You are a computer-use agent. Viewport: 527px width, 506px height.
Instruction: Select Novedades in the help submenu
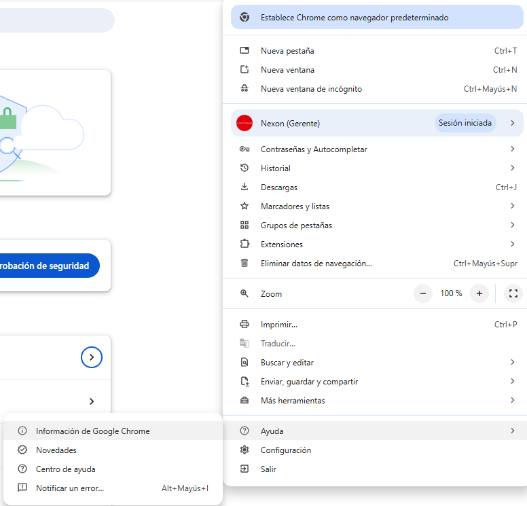(x=113, y=450)
